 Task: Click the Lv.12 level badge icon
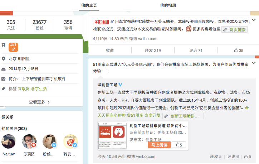click(x=13, y=47)
